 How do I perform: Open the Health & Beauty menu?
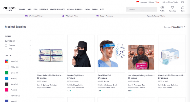pos(58,9)
